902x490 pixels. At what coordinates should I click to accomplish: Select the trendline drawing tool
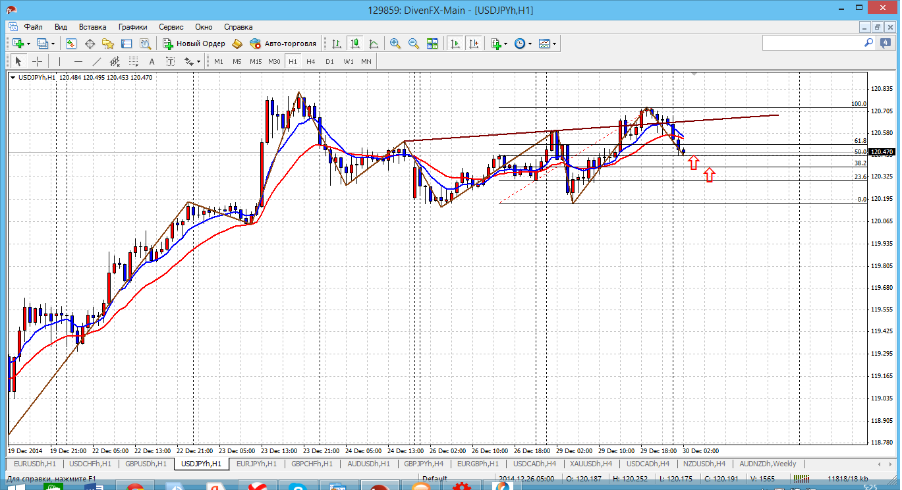(x=97, y=61)
